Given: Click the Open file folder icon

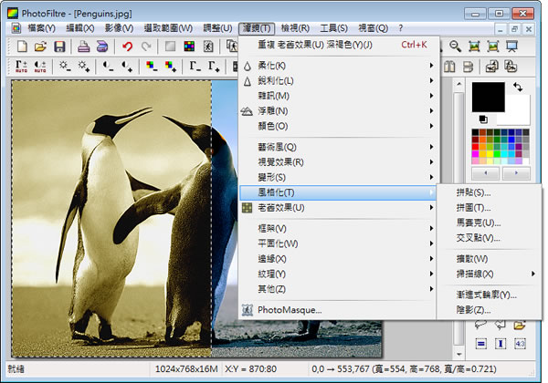Looking at the screenshot, I should click(40, 47).
